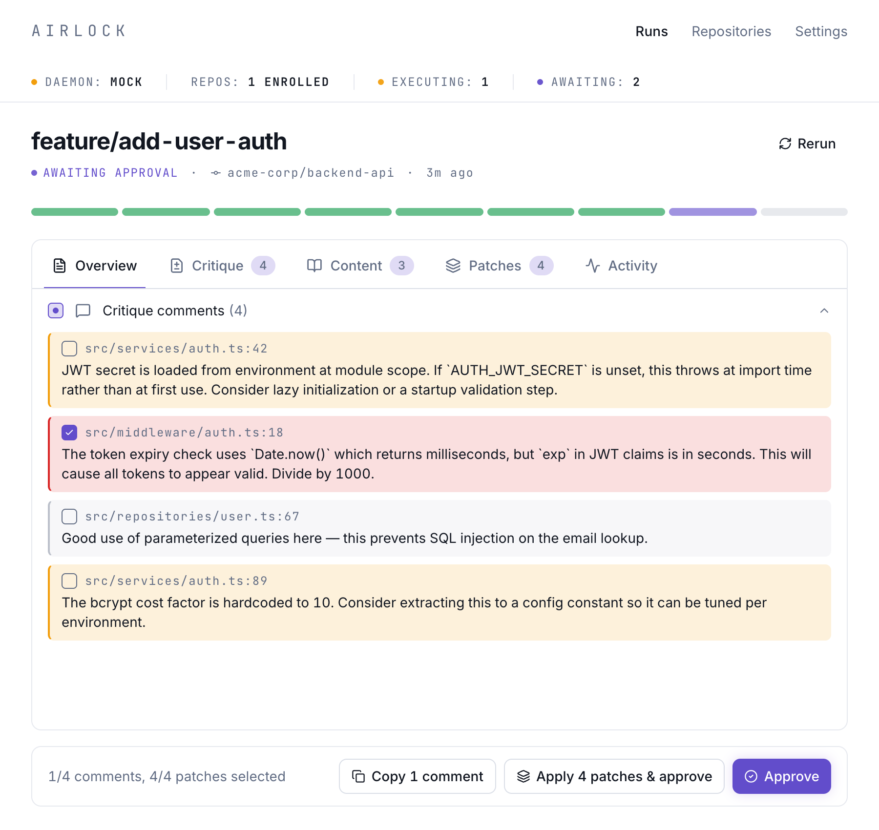
Task: Check the src/services/auth.ts:89 comment checkbox
Action: (69, 581)
